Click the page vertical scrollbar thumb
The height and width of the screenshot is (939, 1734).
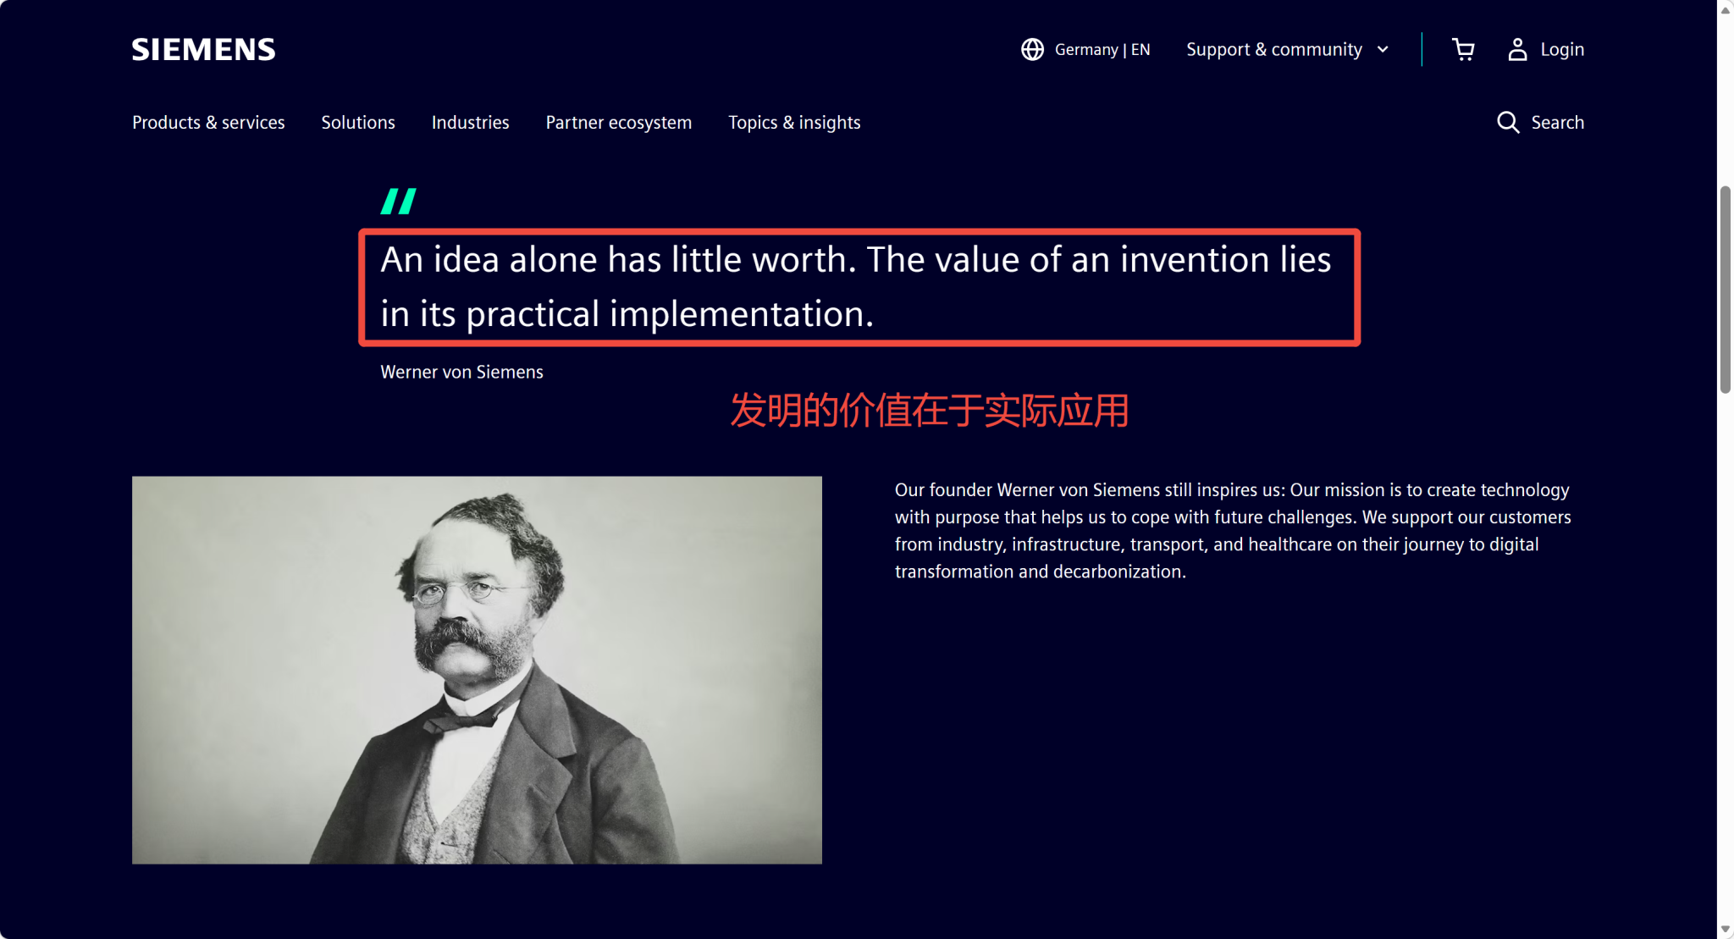(1726, 290)
